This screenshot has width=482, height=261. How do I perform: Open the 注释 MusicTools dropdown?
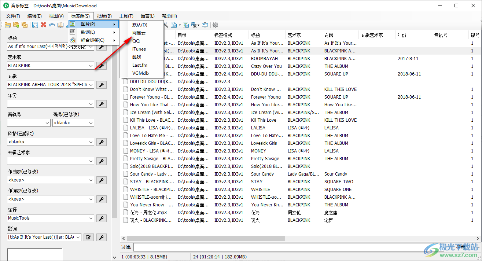(x=91, y=218)
